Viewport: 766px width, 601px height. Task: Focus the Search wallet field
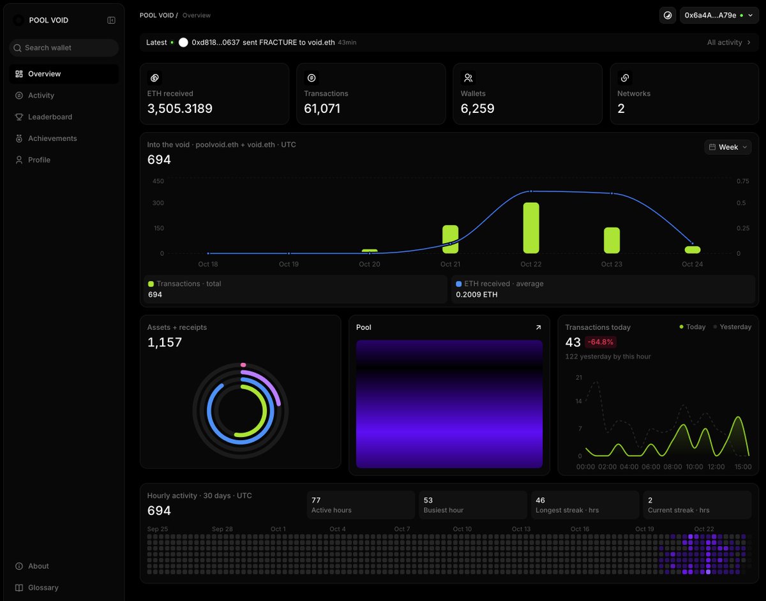click(64, 48)
